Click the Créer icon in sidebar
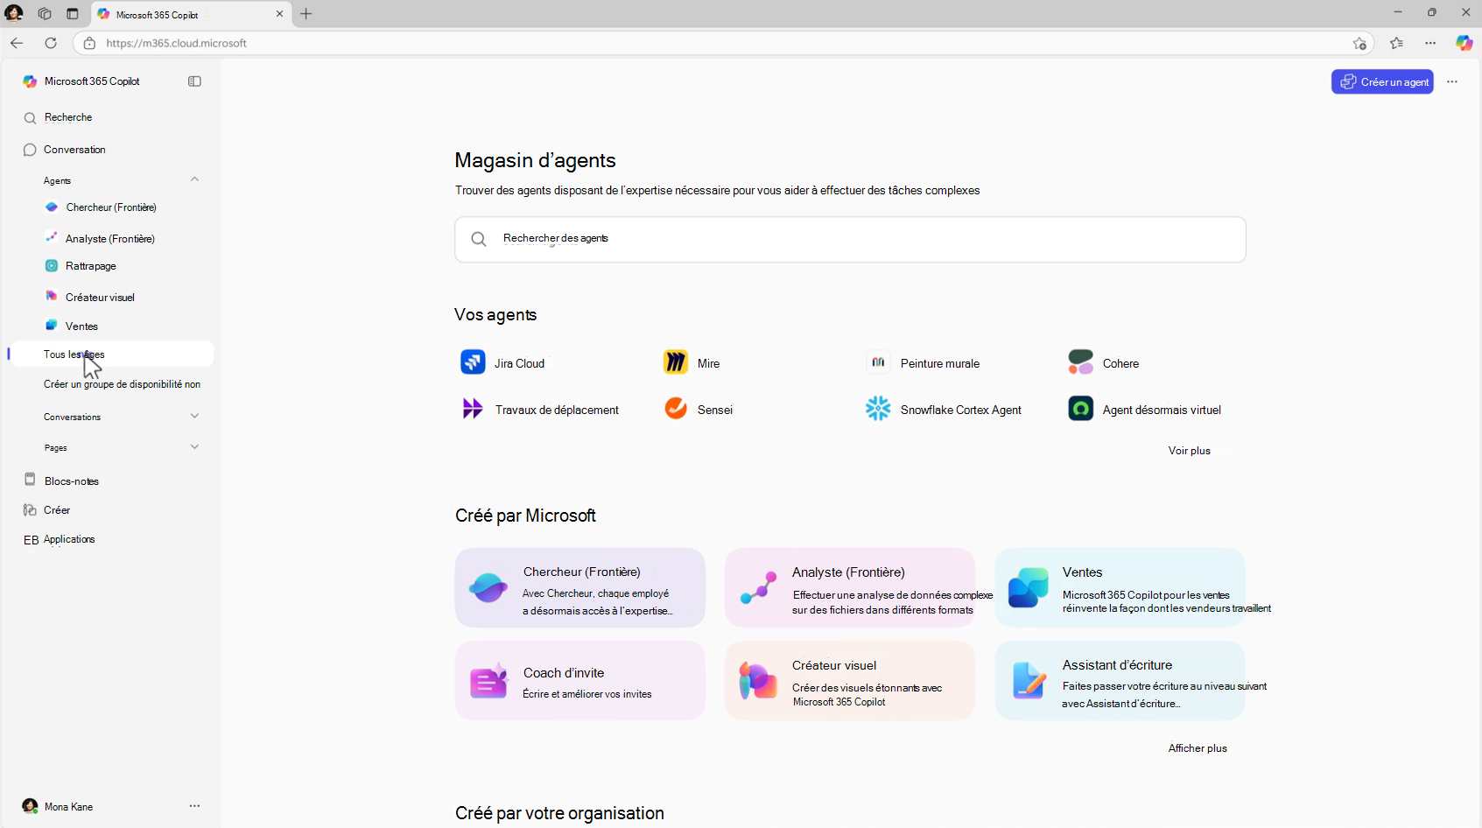Screen dimensions: 1482x828 [30, 509]
